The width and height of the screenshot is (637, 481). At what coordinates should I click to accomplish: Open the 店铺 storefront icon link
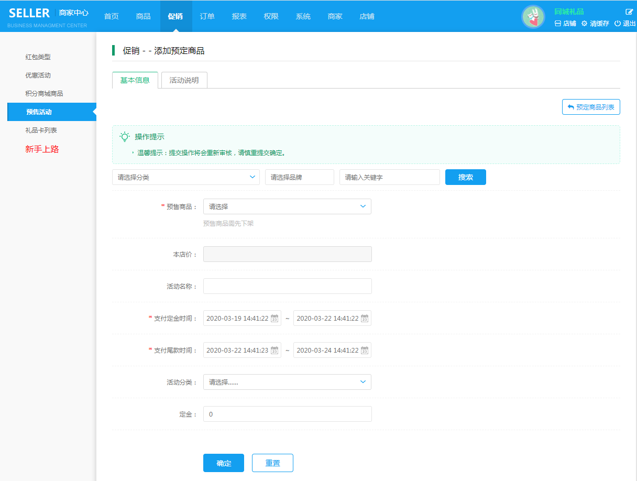[x=558, y=24]
